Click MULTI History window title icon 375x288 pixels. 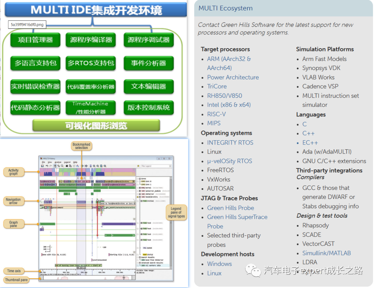[41, 159]
